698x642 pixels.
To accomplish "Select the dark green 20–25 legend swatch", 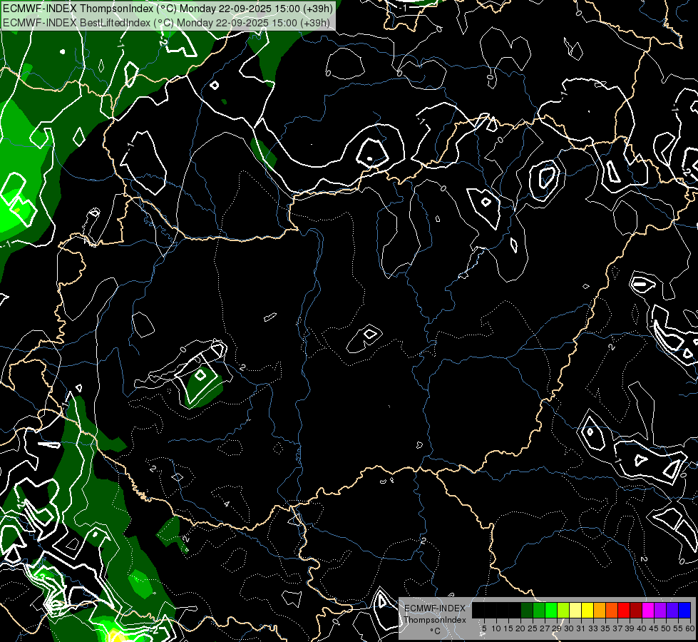I will pyautogui.click(x=527, y=611).
